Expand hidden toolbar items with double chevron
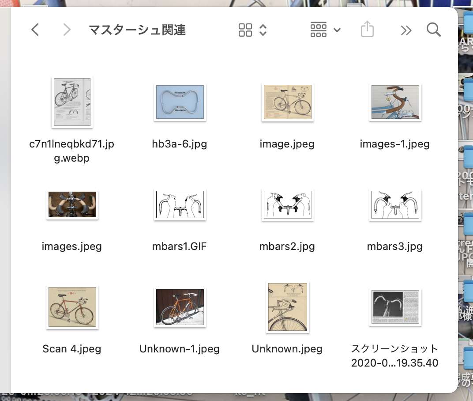 click(405, 30)
